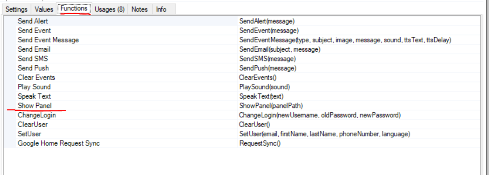Switch to the Settings tab

pos(16,9)
